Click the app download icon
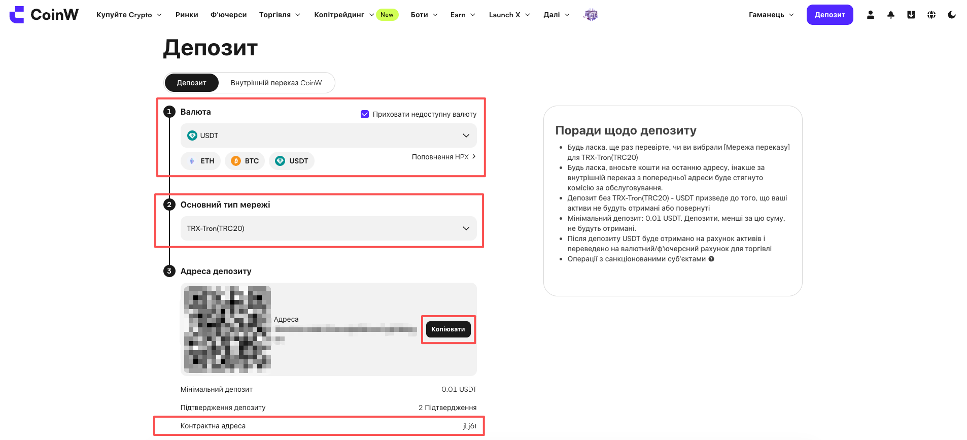The height and width of the screenshot is (440, 967). (x=911, y=15)
